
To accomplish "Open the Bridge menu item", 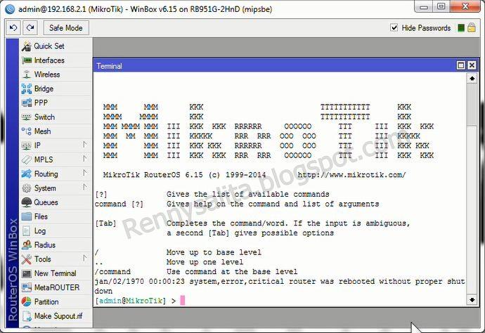I will click(56, 89).
